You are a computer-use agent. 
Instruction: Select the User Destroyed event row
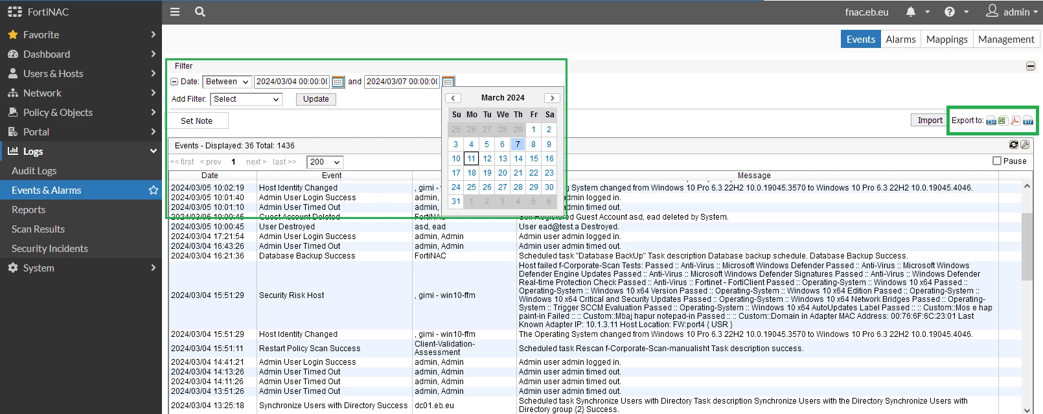[595, 227]
